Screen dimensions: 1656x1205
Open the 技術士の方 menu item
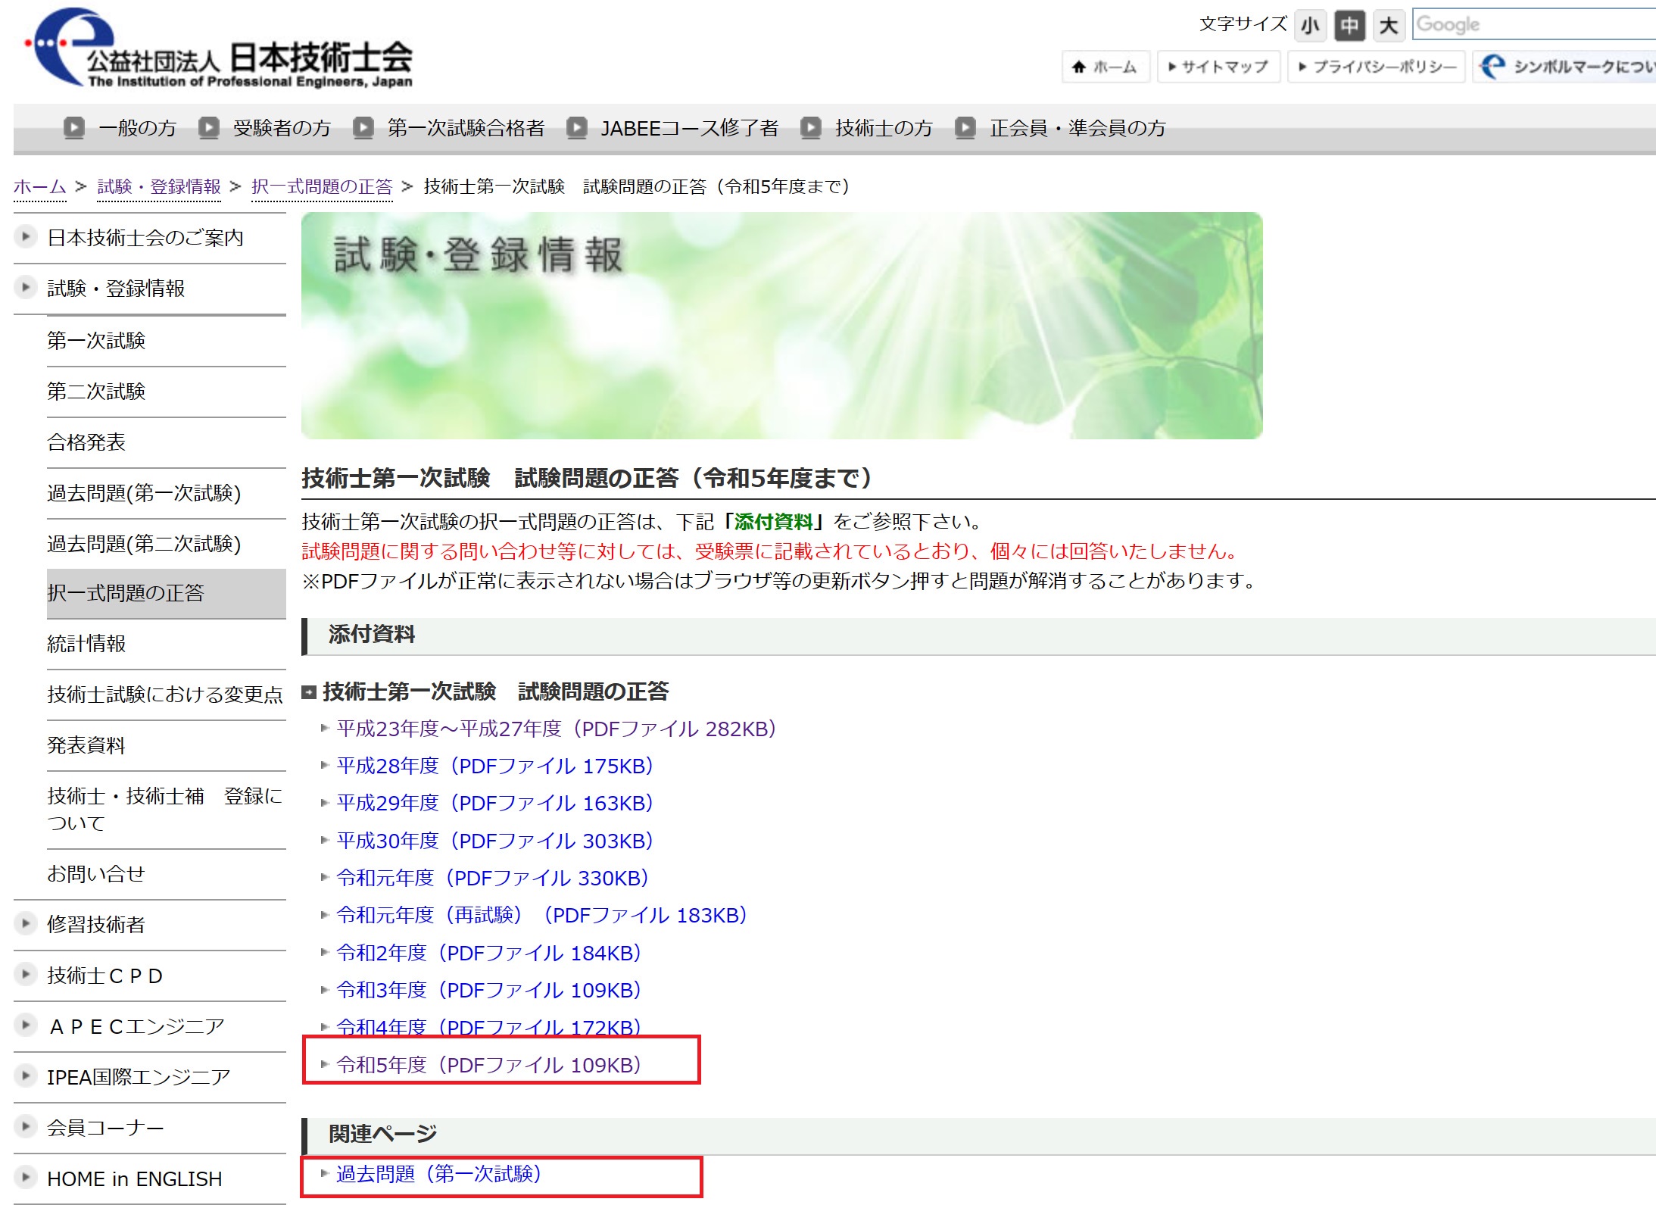click(x=884, y=128)
